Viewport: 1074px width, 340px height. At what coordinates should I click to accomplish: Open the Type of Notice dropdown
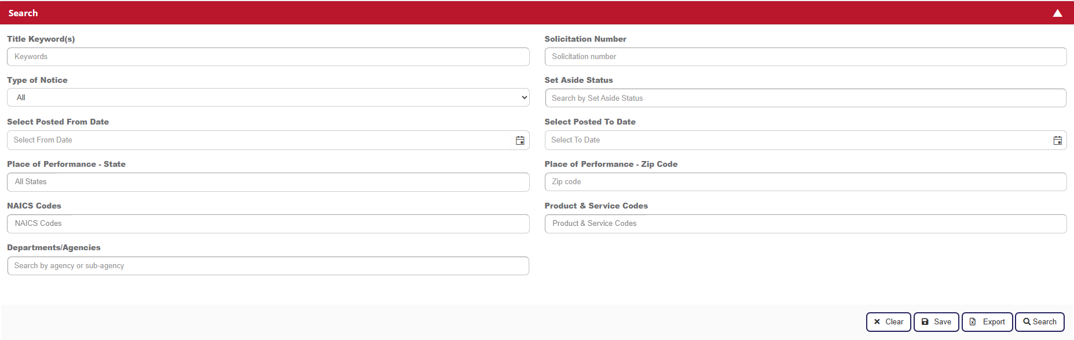tap(267, 98)
